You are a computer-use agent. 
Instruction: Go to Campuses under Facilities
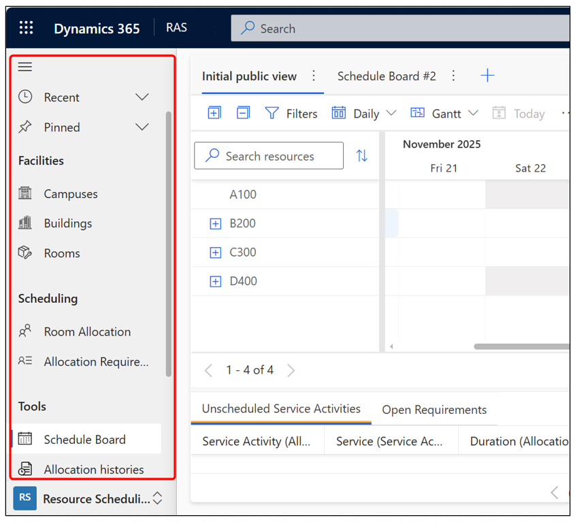71,194
